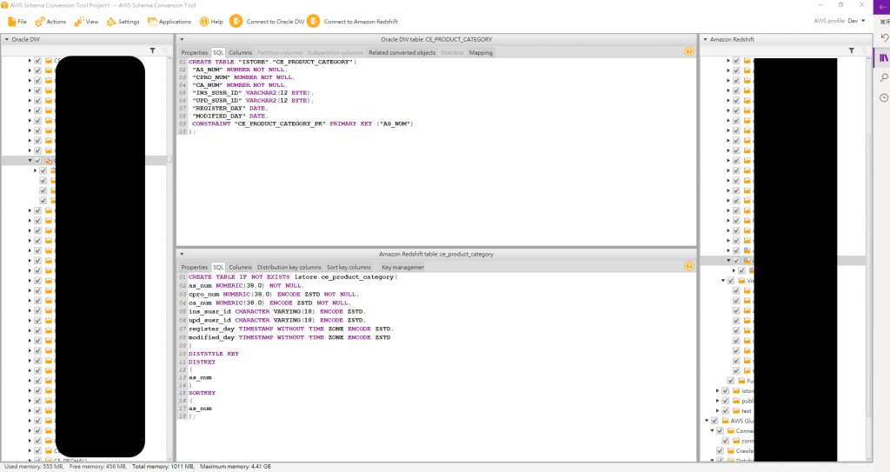The height and width of the screenshot is (472, 890).
Task: Click the clear-filter icon in Oracle DW panel
Action: point(164,50)
